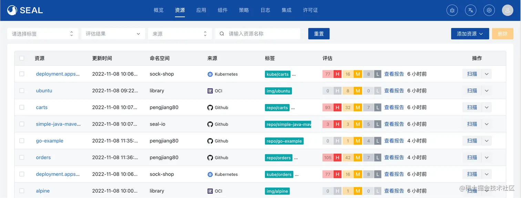
Task: Click orange M badge in kube/orders row
Action: click(358, 174)
